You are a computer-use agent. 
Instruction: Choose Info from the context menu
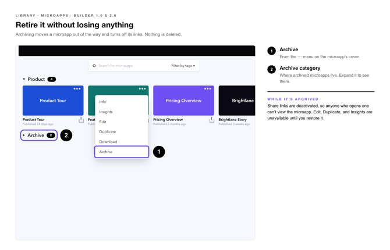pyautogui.click(x=122, y=102)
